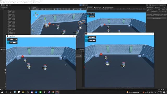Click the Step frame button in Unity toolbar
This screenshot has height=94, width=167.
86,5
